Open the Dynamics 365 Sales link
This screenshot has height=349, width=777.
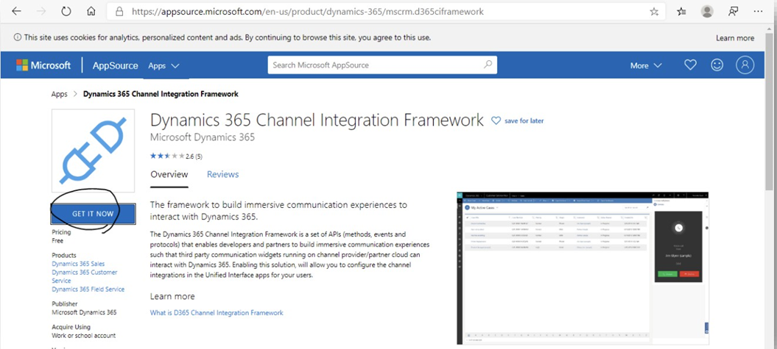coord(78,264)
